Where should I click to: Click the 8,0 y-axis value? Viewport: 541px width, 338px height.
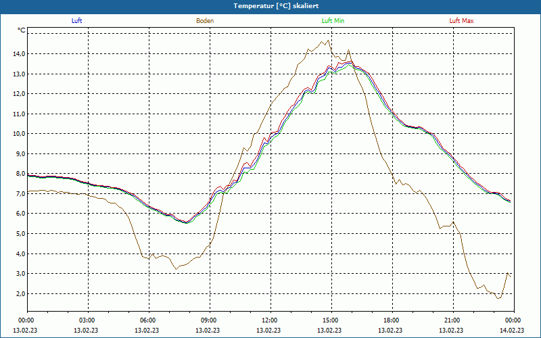[x=21, y=174]
